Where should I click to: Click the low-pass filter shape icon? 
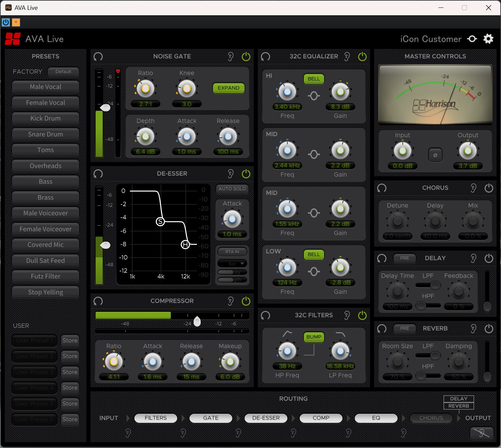(340, 334)
